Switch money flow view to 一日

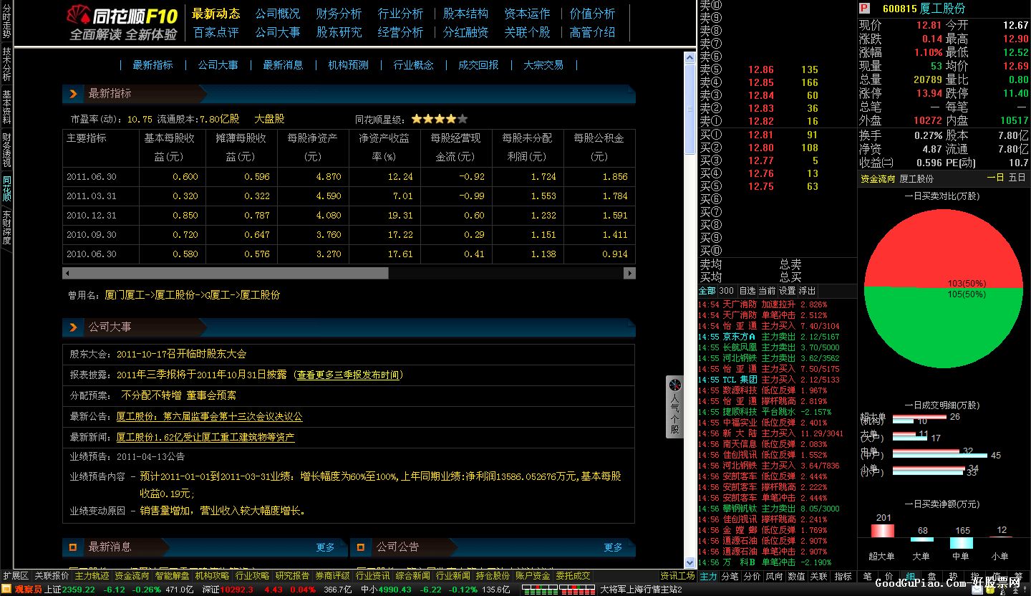coord(995,178)
